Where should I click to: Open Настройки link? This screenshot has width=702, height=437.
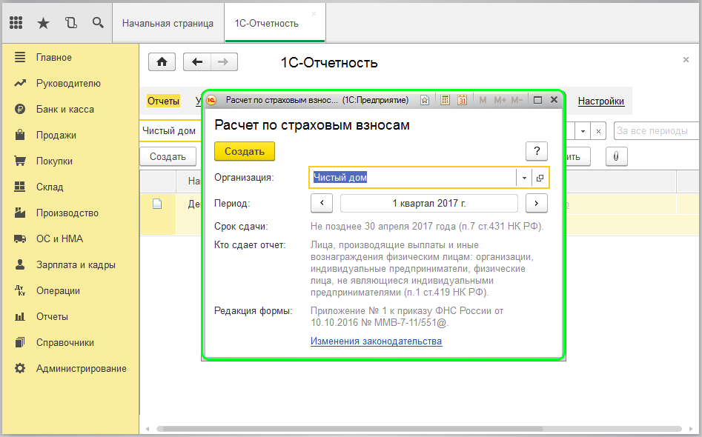[x=601, y=101]
